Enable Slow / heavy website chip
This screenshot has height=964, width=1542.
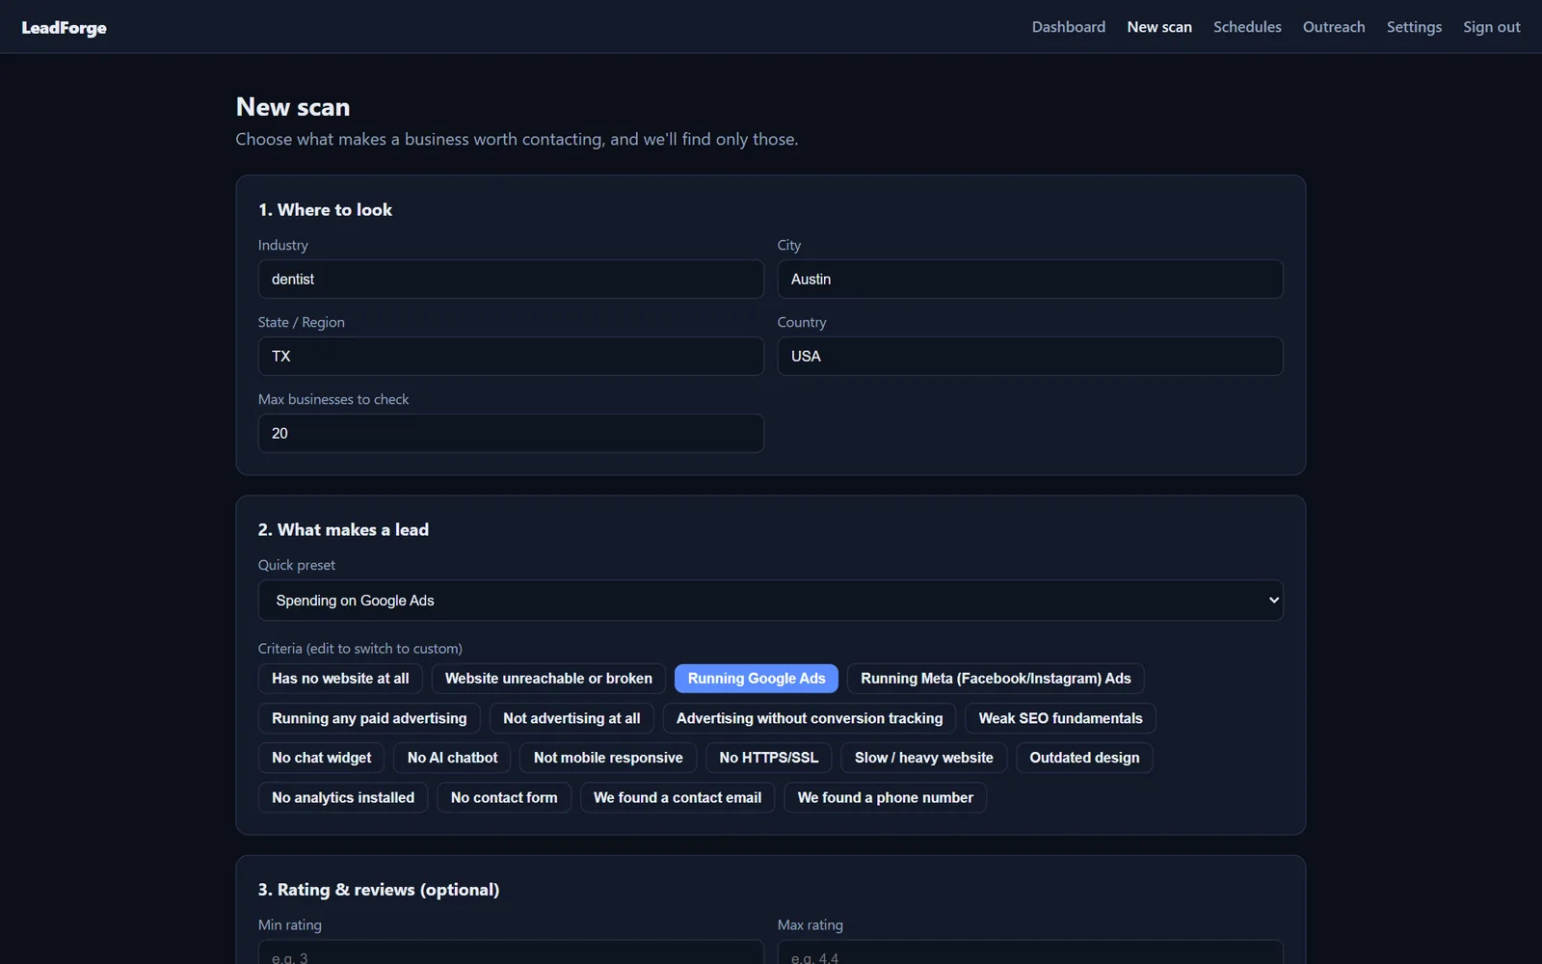coord(923,758)
